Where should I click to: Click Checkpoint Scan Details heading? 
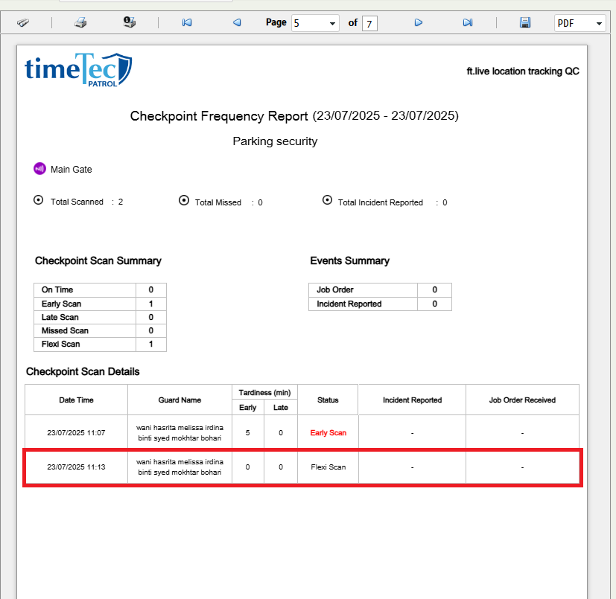point(83,372)
